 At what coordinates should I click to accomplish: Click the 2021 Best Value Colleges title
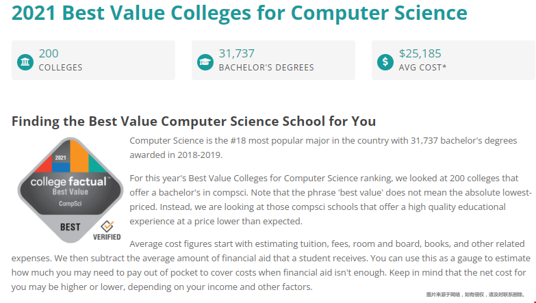[x=240, y=12]
